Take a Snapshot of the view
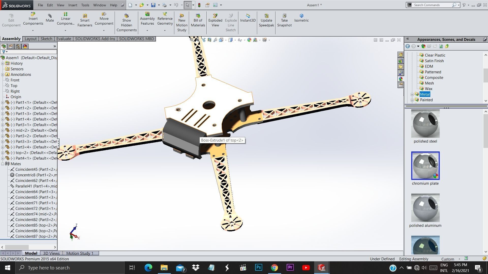This screenshot has height=274, width=488. pos(284,20)
